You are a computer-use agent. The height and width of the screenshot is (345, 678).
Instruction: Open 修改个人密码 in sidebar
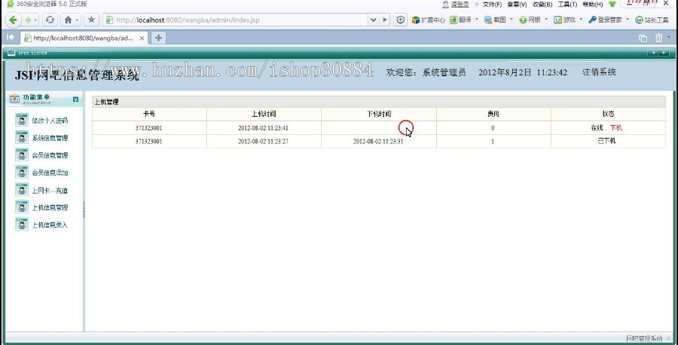coord(50,121)
